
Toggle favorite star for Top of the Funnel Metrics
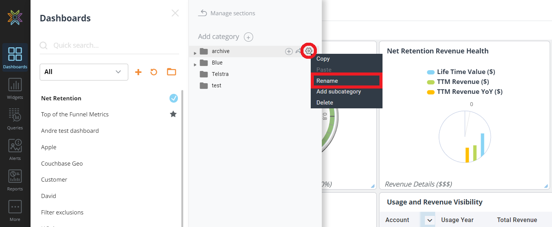(x=173, y=114)
